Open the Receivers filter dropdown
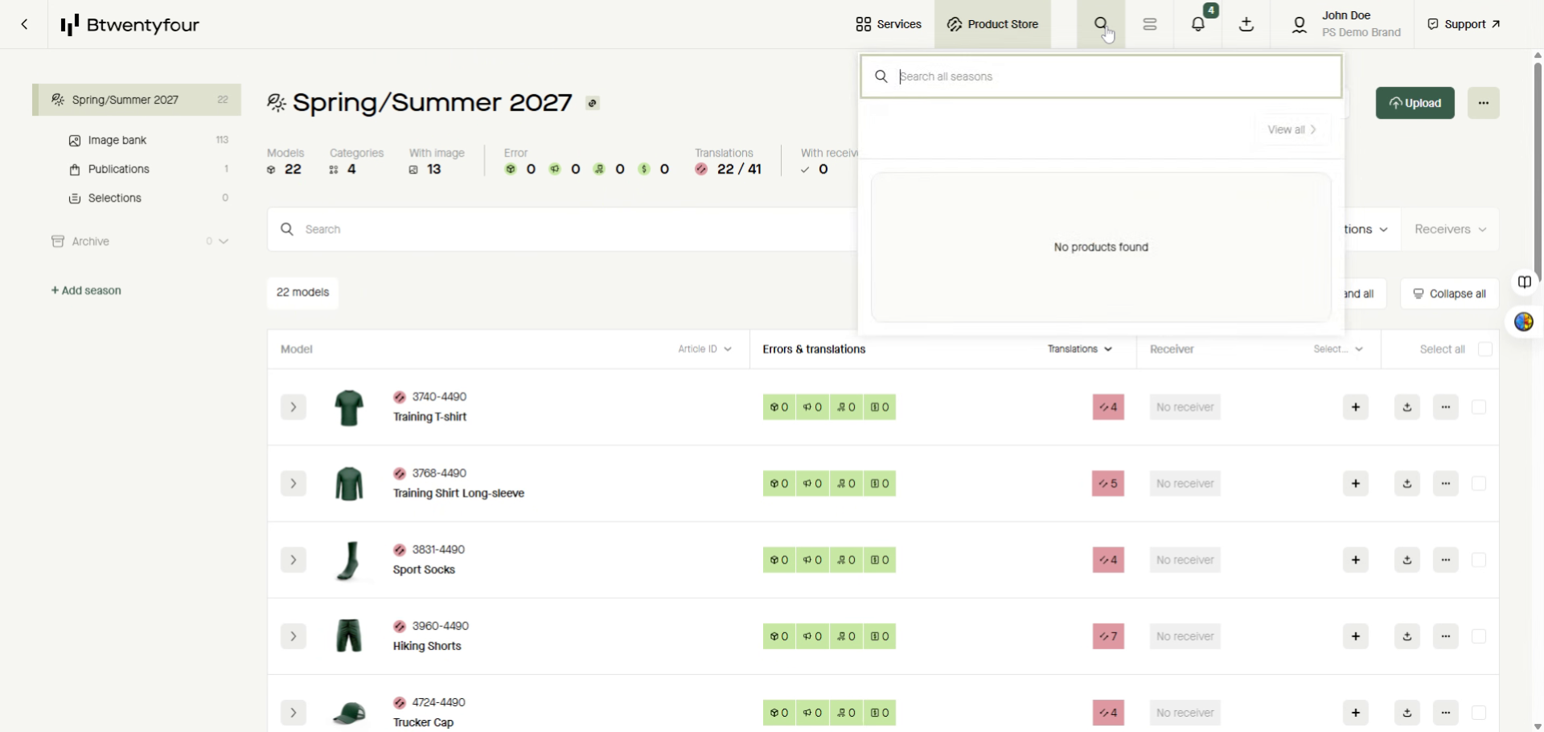 [x=1451, y=229]
